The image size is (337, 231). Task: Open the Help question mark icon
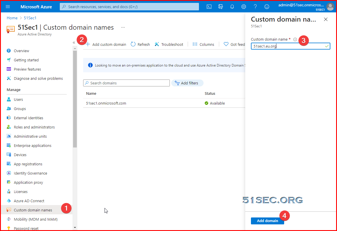[x=255, y=7]
